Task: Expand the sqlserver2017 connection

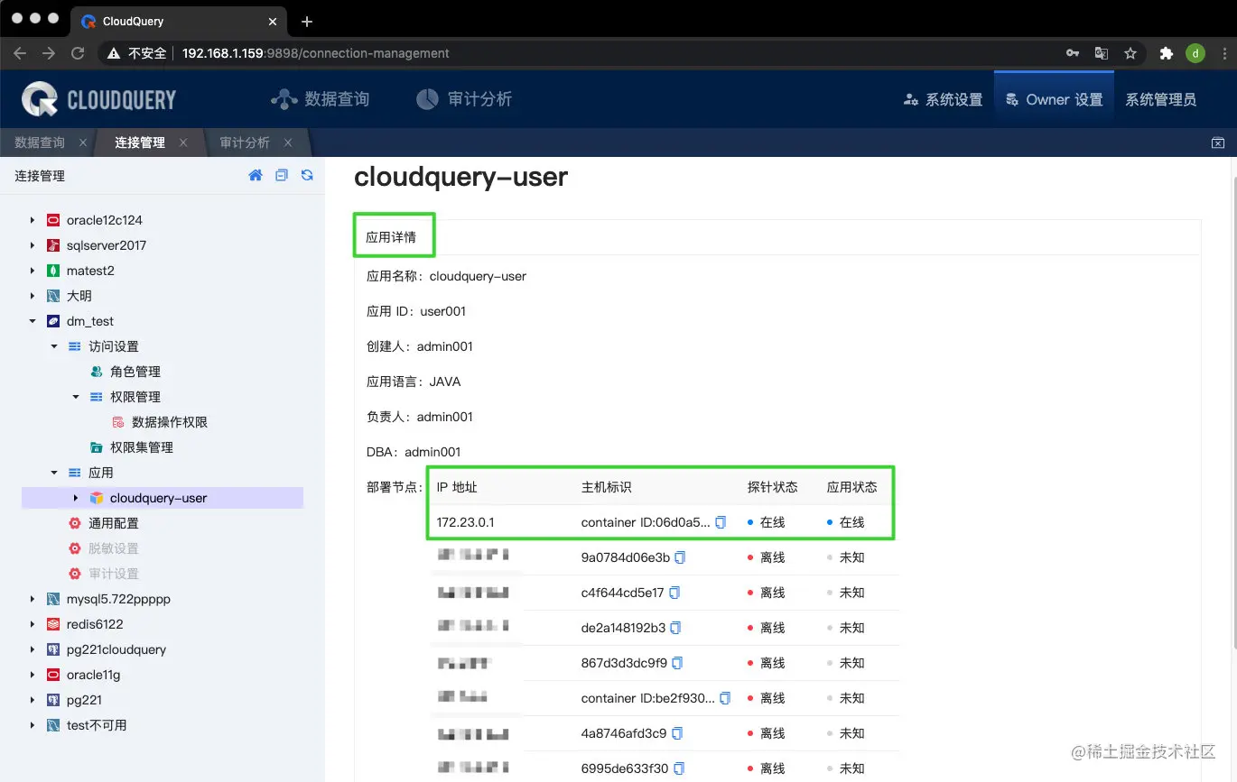Action: click(33, 245)
